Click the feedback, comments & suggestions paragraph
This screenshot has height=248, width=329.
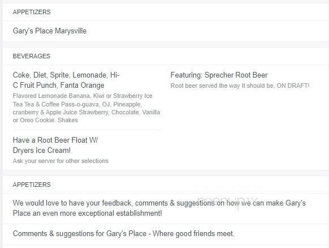click(x=159, y=208)
